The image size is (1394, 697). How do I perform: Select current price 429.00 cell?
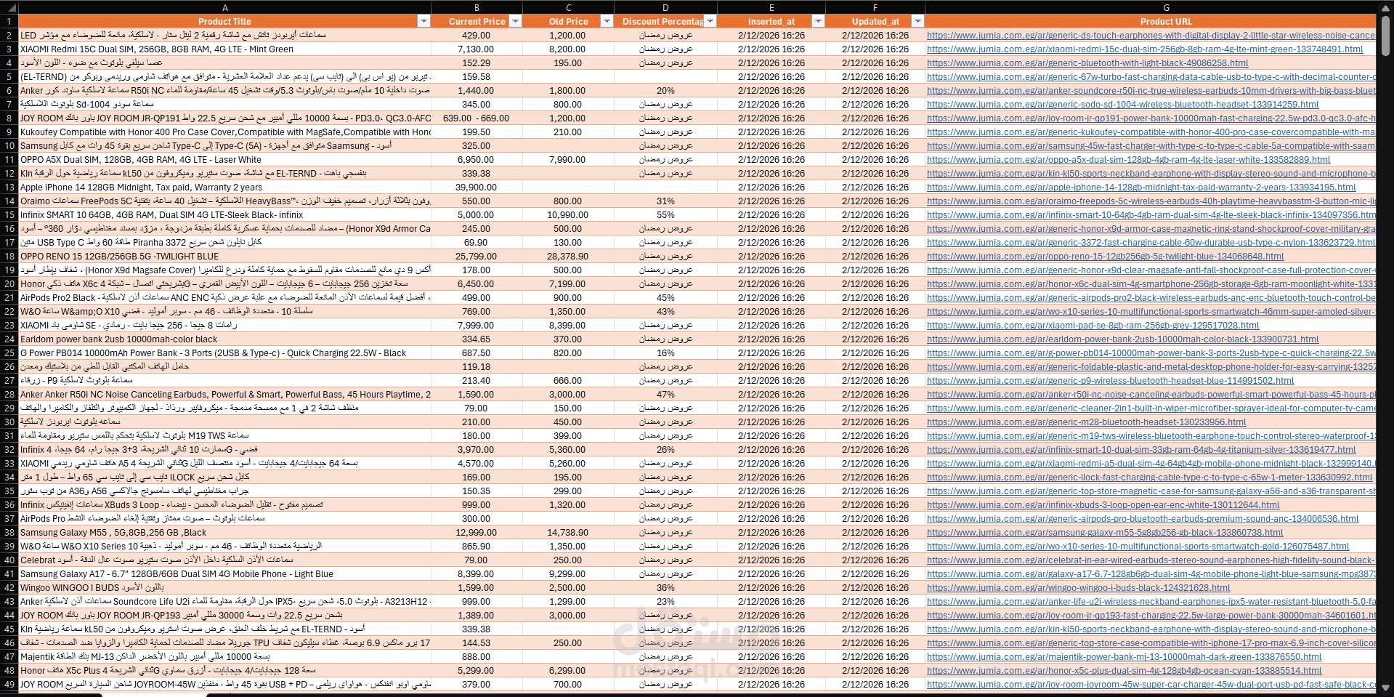[x=477, y=36]
